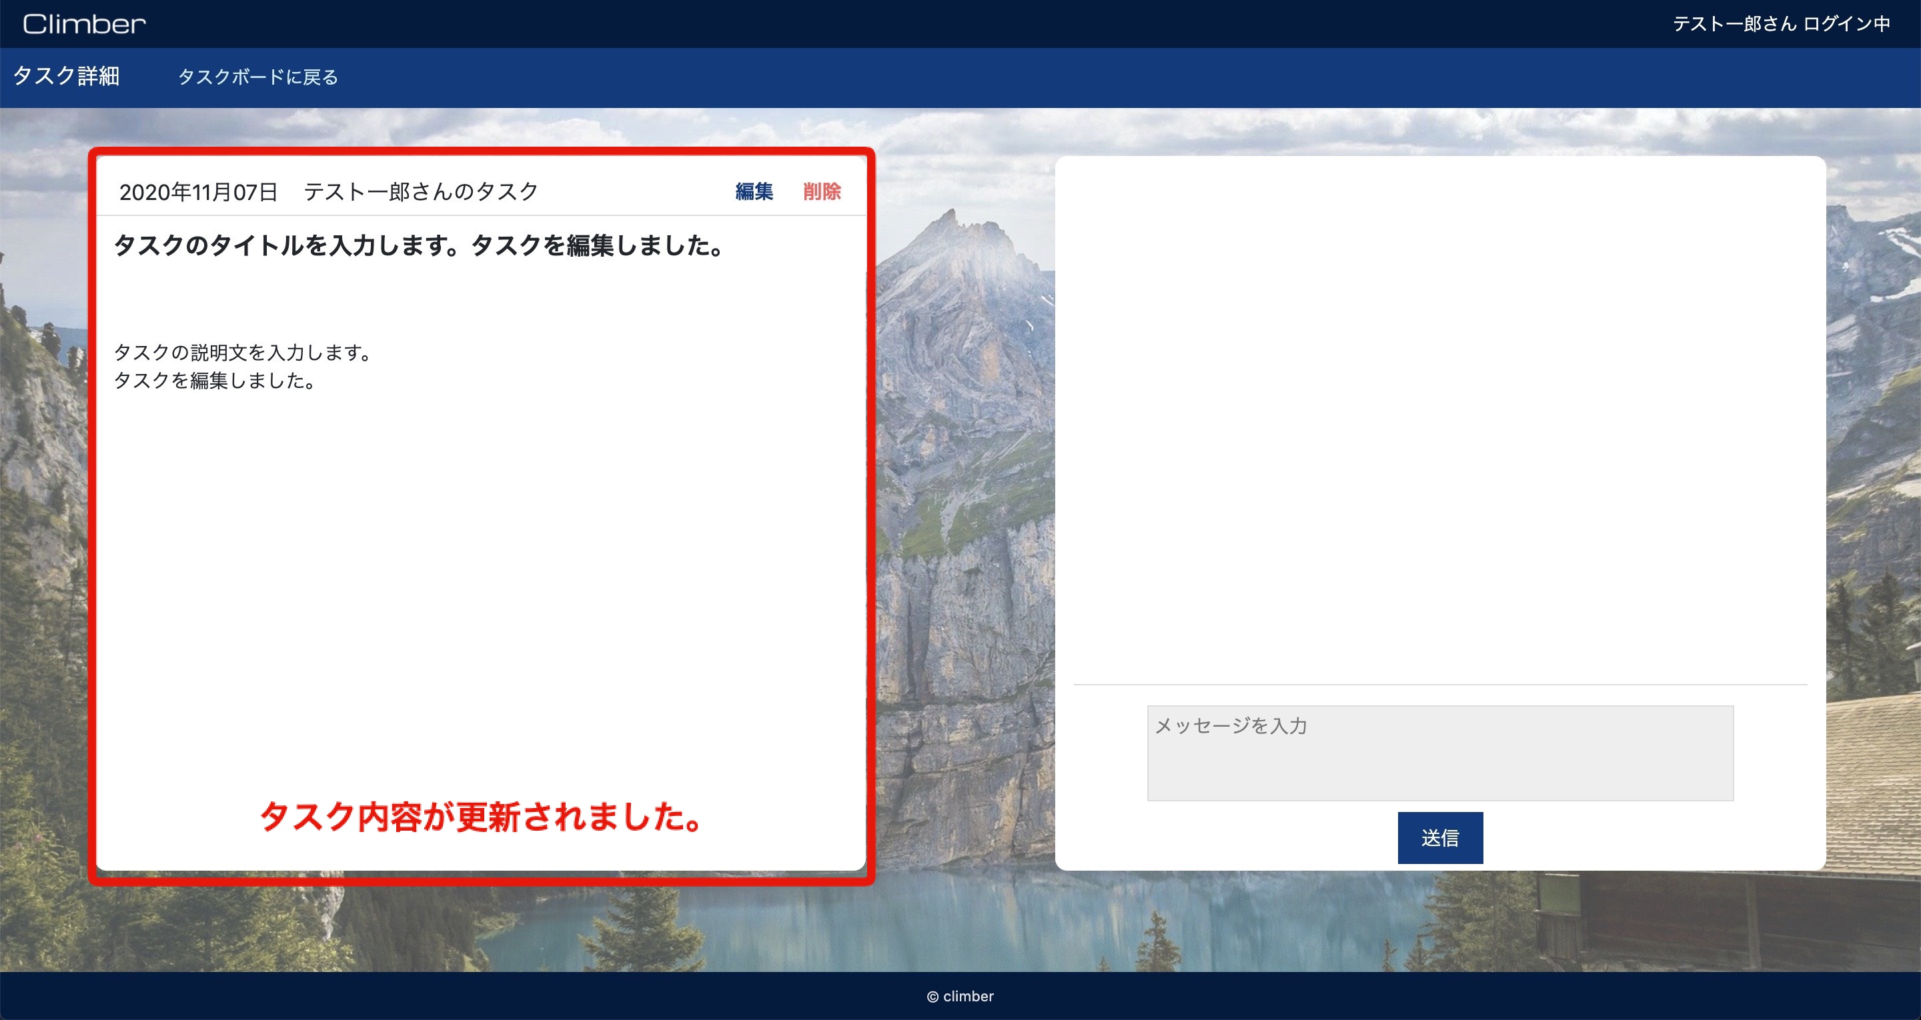Click the task description タスクの説明文を入力します
The image size is (1921, 1020).
click(x=241, y=352)
